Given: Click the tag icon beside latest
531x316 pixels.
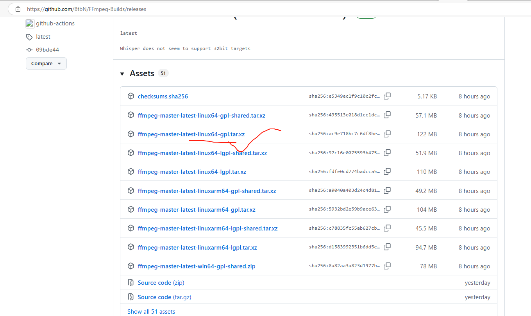Looking at the screenshot, I should [29, 37].
